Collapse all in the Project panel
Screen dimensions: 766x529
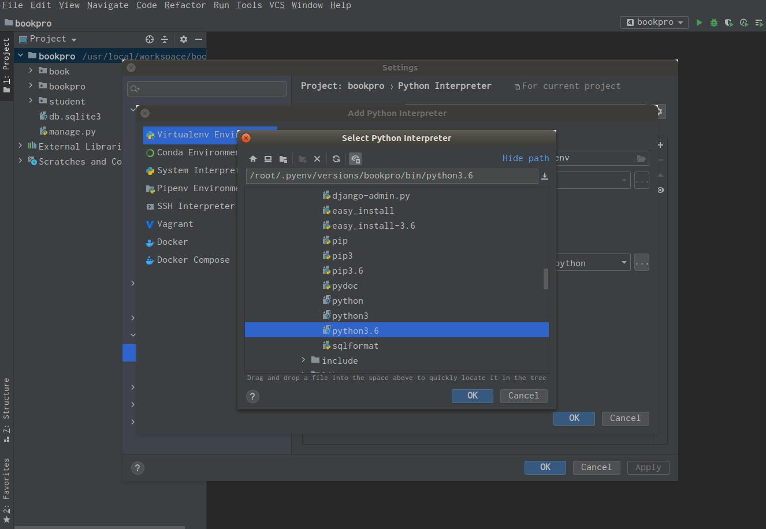165,39
